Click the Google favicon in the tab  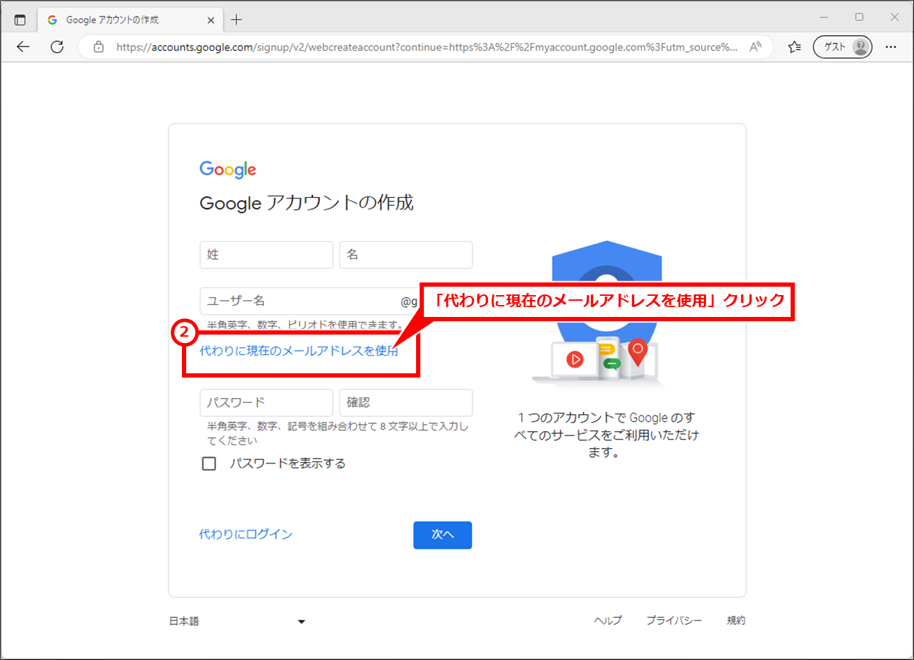pyautogui.click(x=52, y=20)
